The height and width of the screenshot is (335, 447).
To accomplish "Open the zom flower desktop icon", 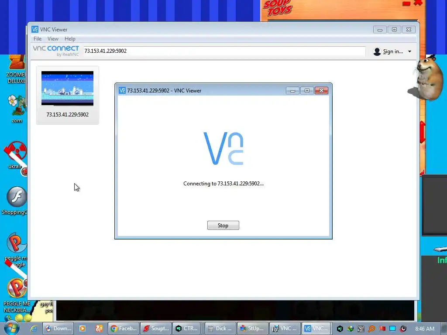I will point(17,109).
